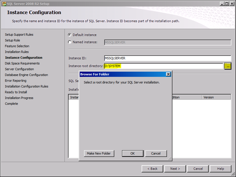
Task: Click the Named instance text field
Action: pos(168,42)
